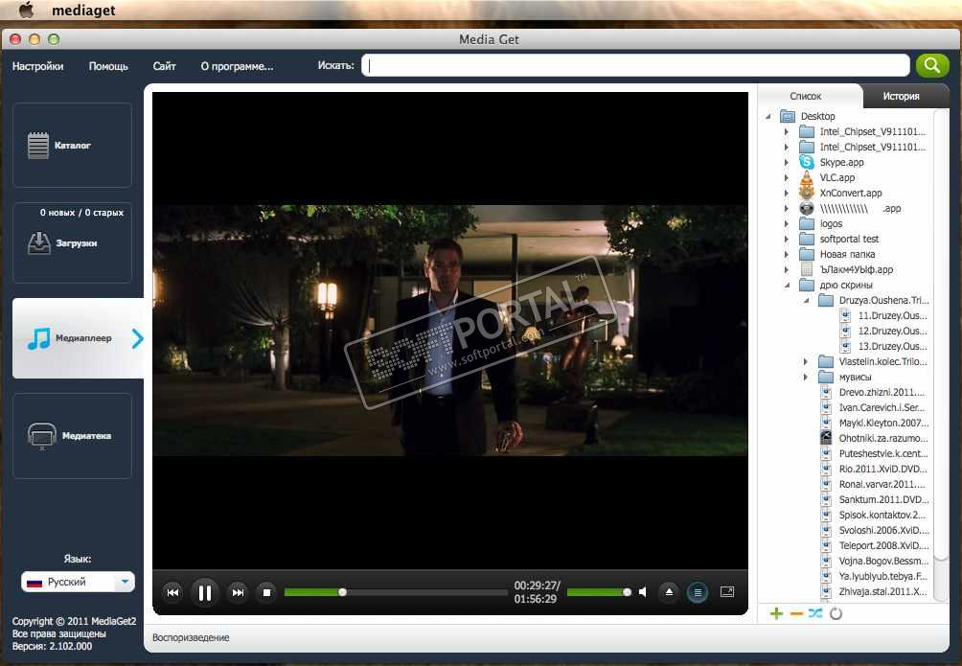Open the Загрузки downloads section
962x666 pixels.
[x=73, y=243]
